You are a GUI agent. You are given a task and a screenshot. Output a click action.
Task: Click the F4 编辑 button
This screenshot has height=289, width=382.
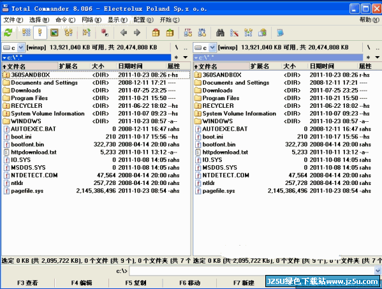pos(82,283)
